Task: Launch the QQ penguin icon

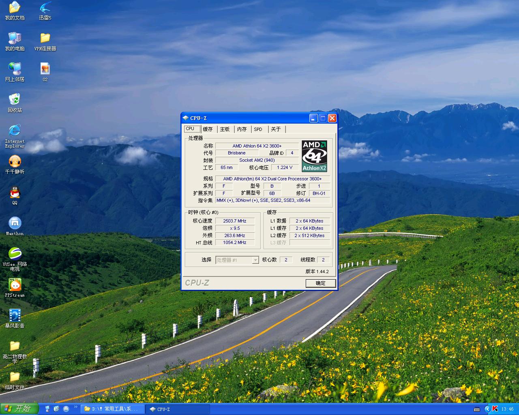Action: pos(15,193)
